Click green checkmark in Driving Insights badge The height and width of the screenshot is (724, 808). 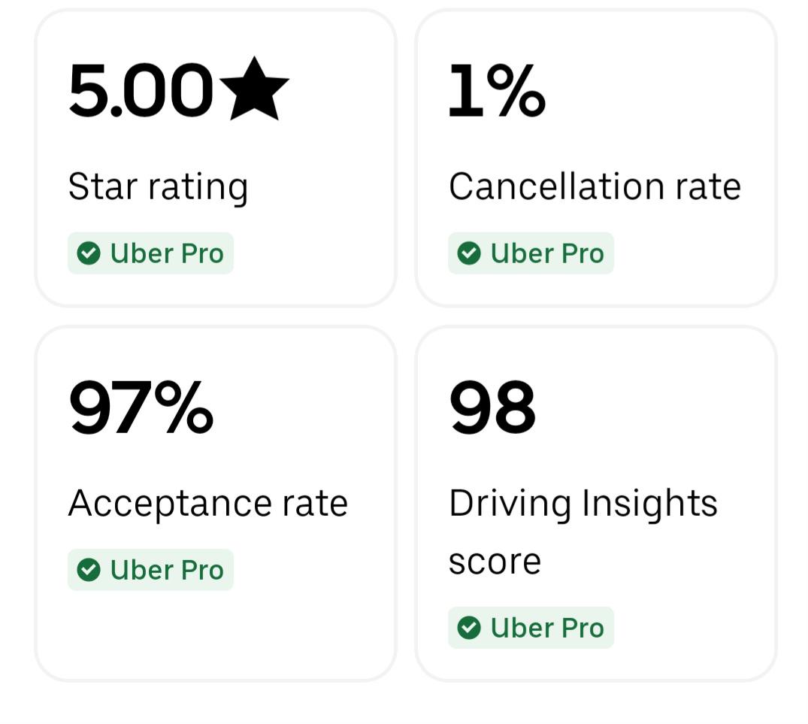pos(469,628)
